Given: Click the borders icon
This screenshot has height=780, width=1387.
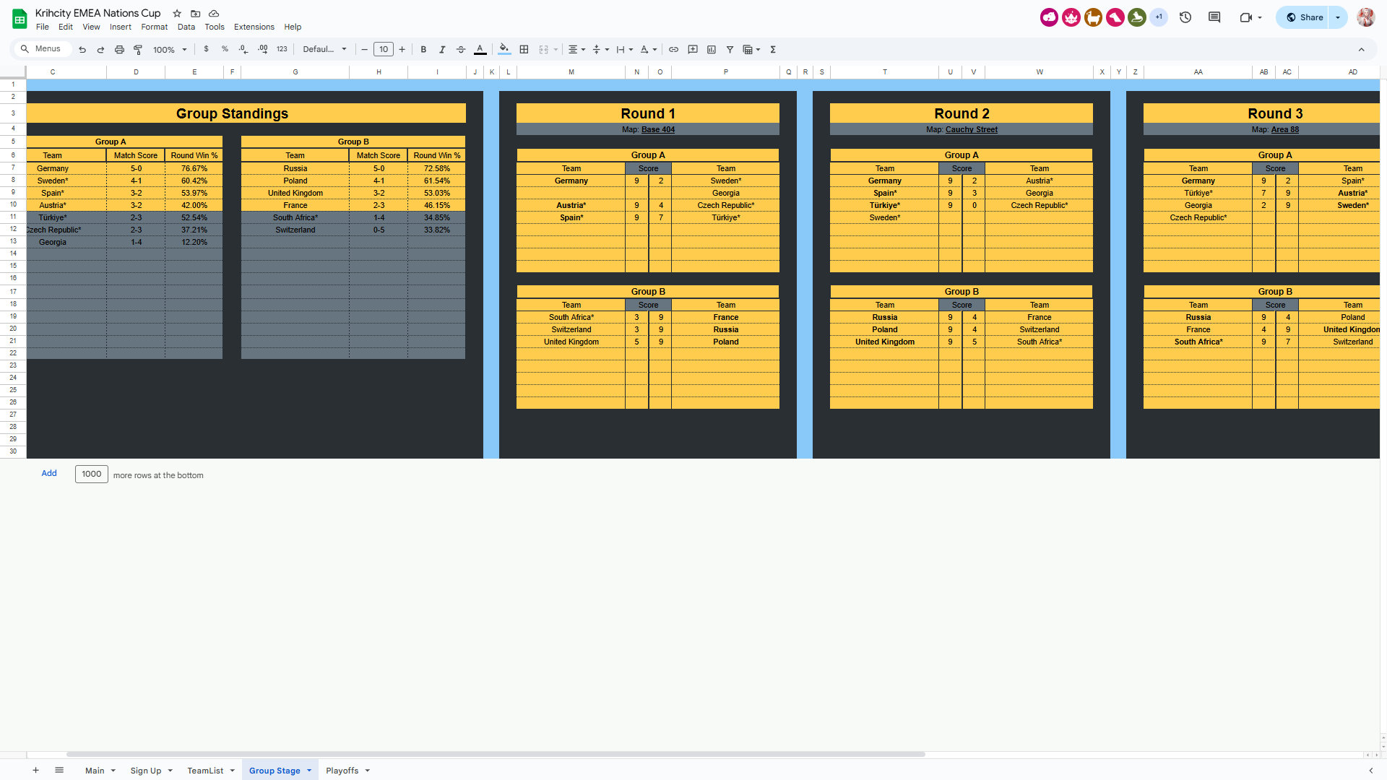Looking at the screenshot, I should (524, 50).
